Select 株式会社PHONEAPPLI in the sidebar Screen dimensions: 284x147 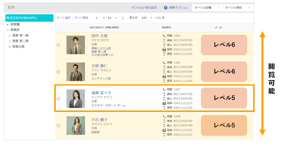click(29, 18)
